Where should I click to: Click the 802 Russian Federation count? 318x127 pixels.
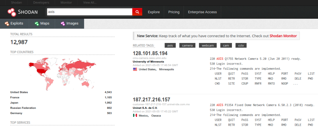pyautogui.click(x=109, y=108)
